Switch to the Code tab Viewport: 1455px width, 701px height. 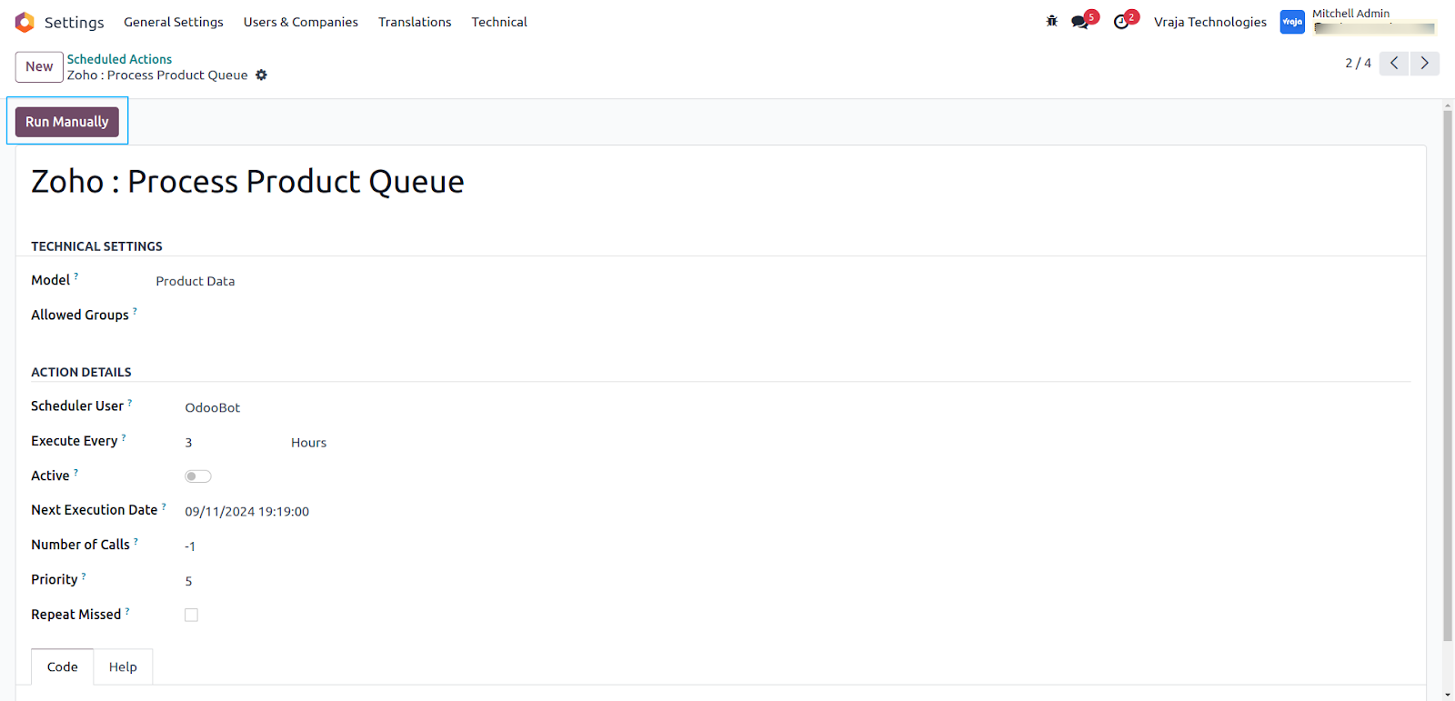(62, 666)
